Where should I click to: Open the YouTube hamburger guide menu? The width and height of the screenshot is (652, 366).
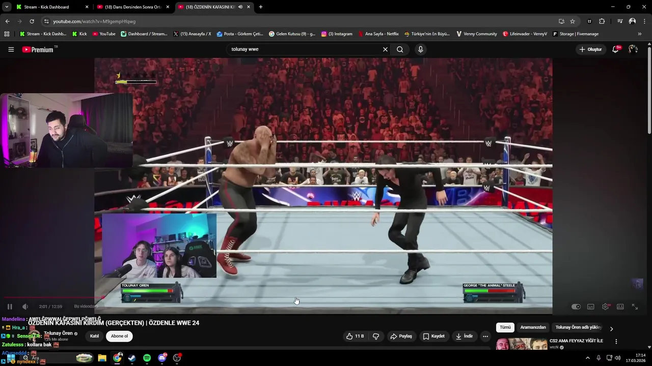point(11,49)
